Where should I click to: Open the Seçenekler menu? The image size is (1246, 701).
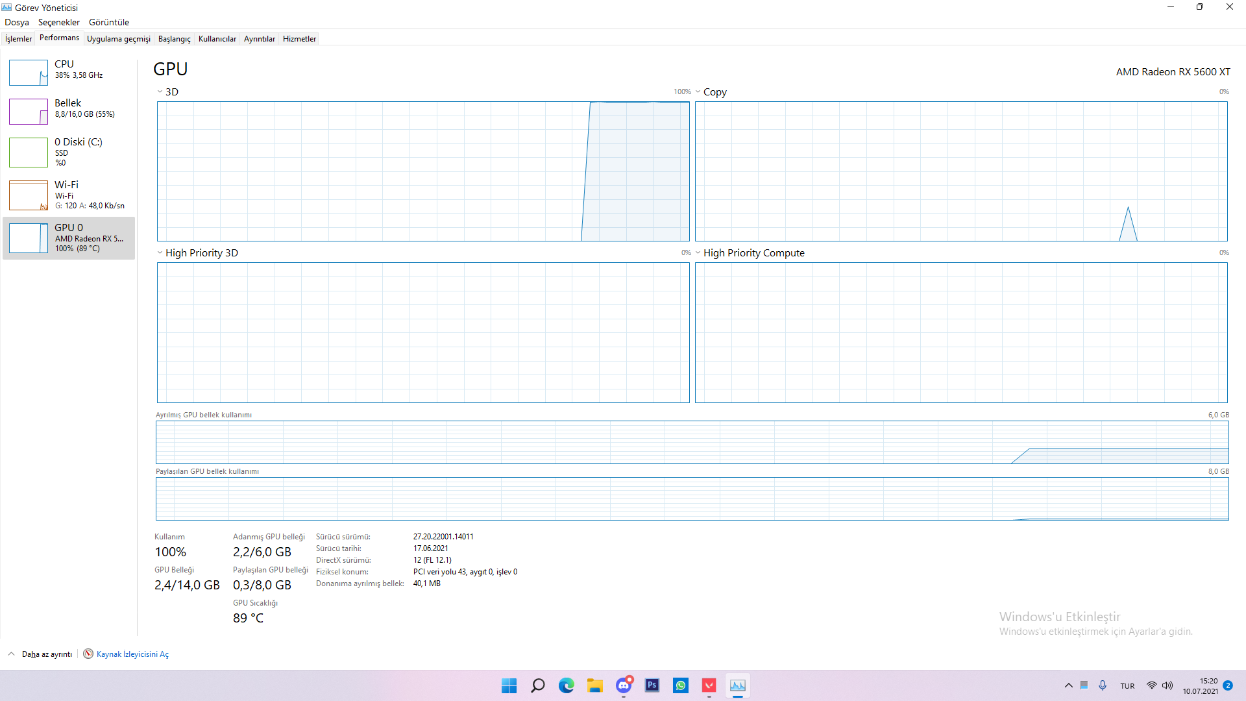(x=58, y=22)
